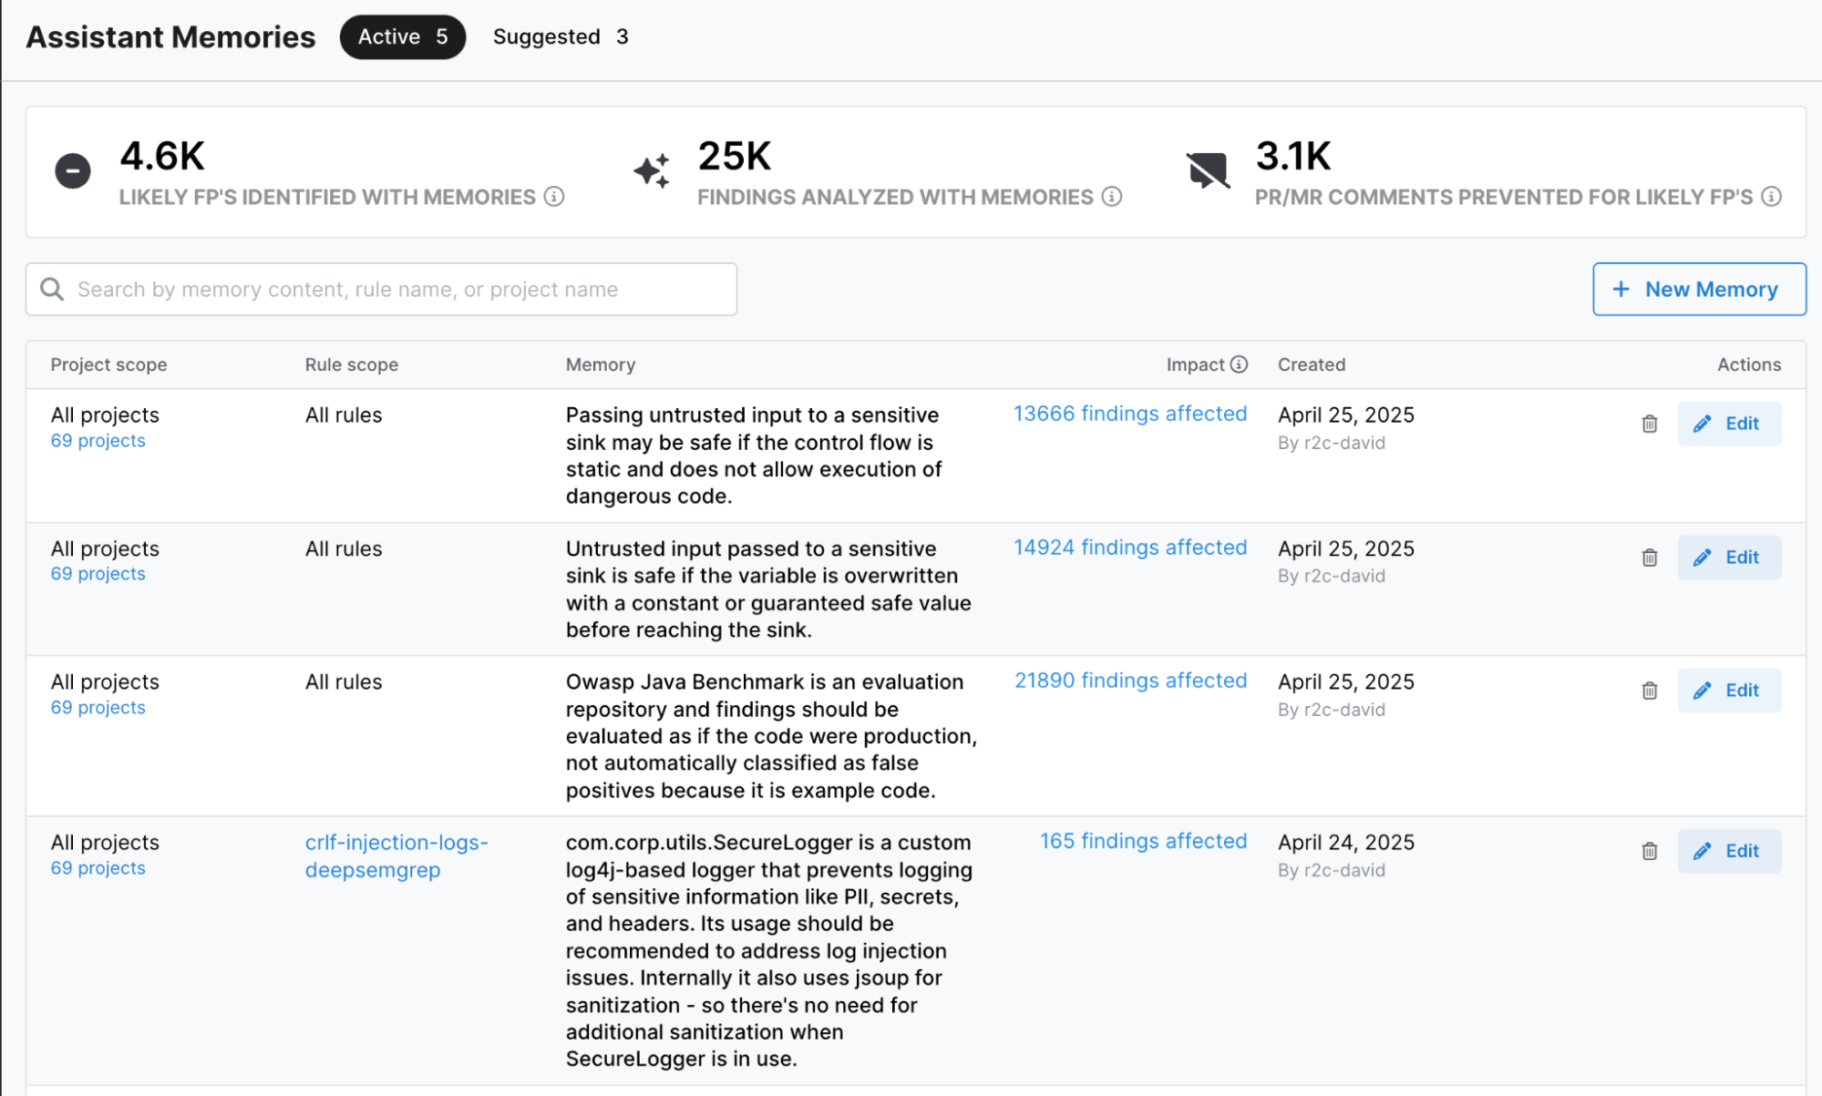Edit the SecureLogger memory
Screen dimensions: 1822x1096
pyautogui.click(x=1728, y=851)
